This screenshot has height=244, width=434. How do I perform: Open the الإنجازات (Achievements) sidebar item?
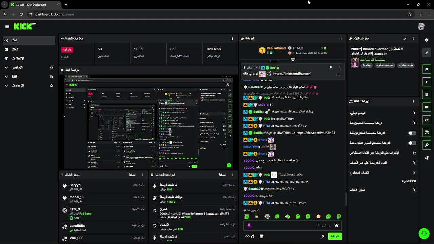coord(28,58)
